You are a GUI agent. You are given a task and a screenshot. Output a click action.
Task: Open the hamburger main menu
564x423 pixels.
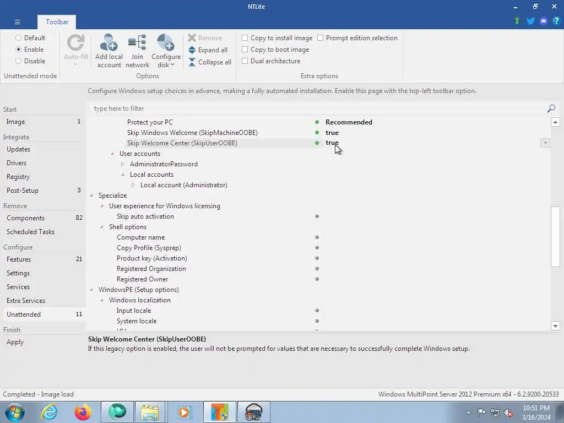coord(17,22)
